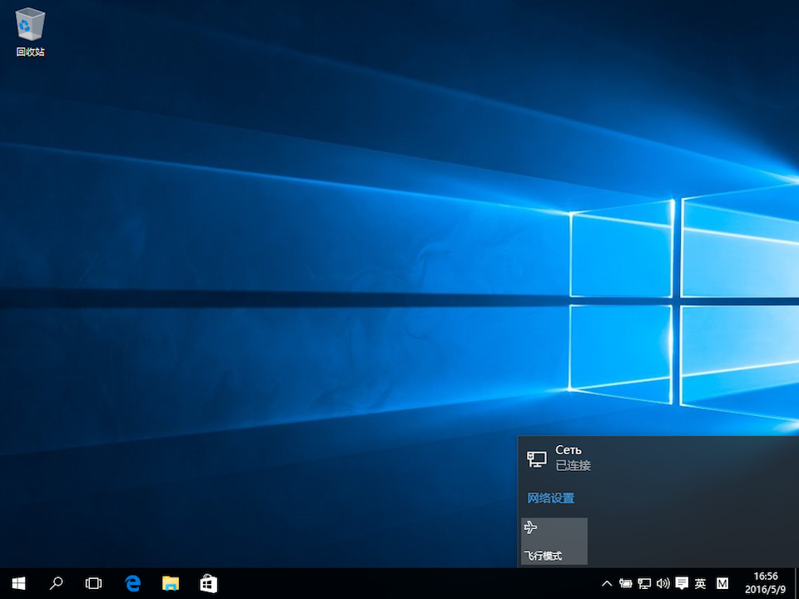Toggle 飞行模式 airplane mode tile
799x599 pixels.
pyautogui.click(x=554, y=541)
